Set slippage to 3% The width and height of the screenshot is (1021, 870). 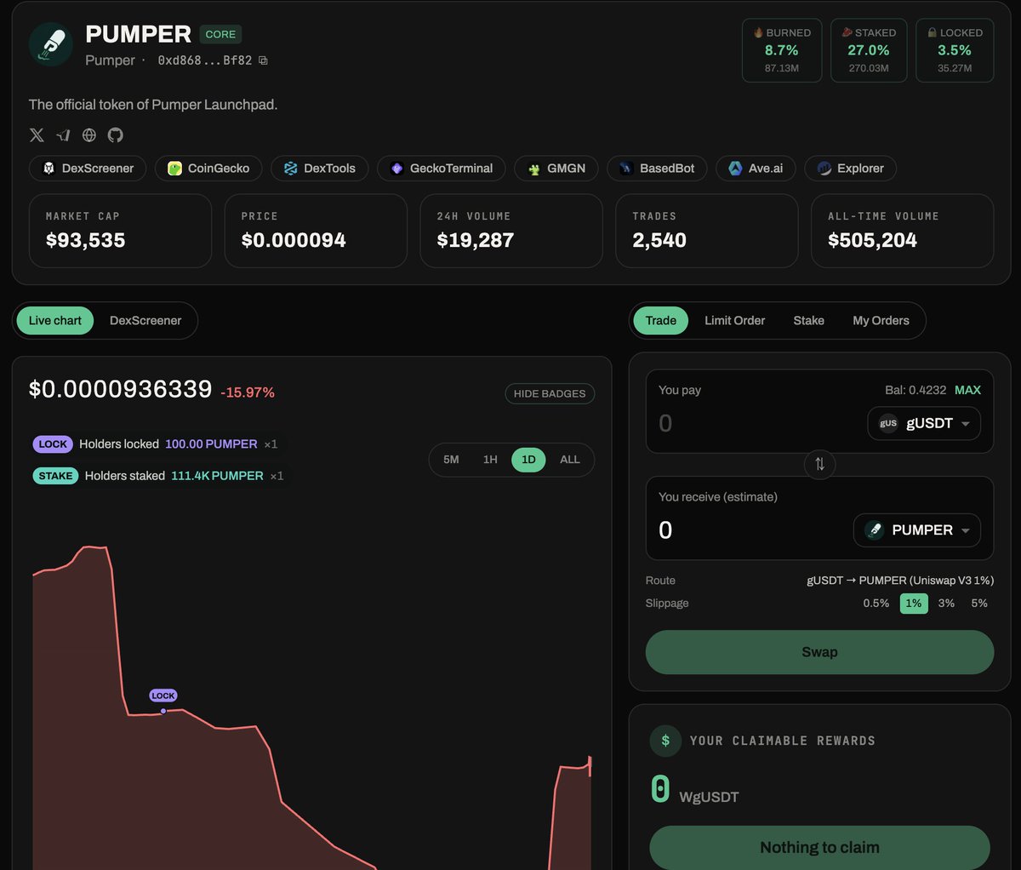946,603
